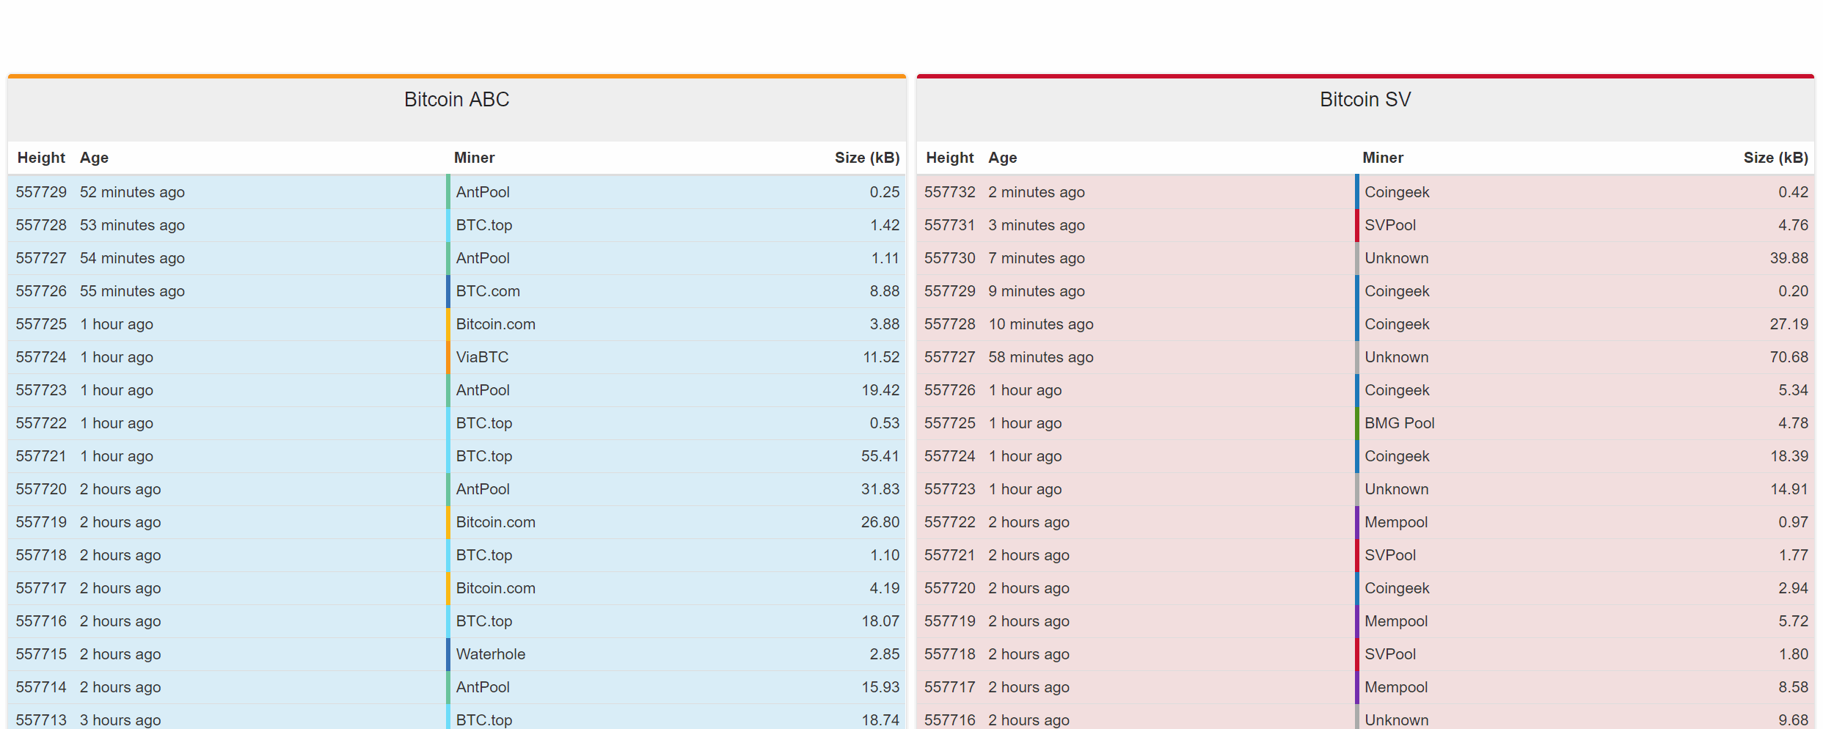Click the 70.68 size value
This screenshot has width=1823, height=729.
click(1789, 357)
